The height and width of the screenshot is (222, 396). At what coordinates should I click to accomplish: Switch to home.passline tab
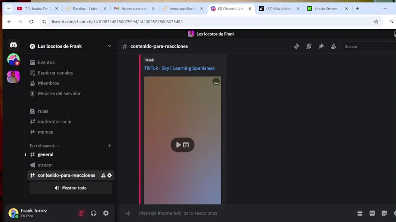pyautogui.click(x=183, y=9)
